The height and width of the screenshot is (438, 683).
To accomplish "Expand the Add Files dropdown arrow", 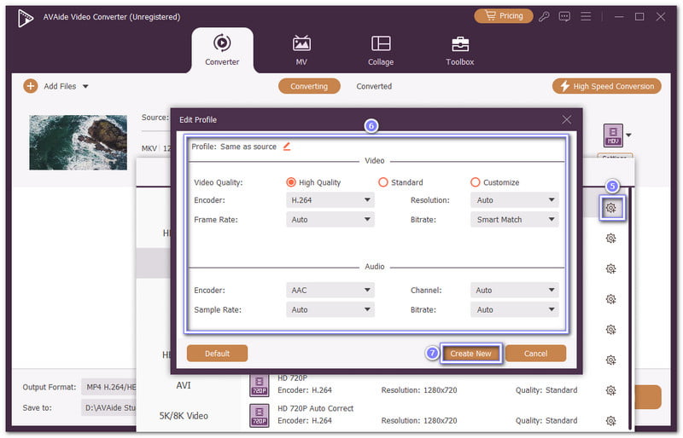I will [x=85, y=86].
